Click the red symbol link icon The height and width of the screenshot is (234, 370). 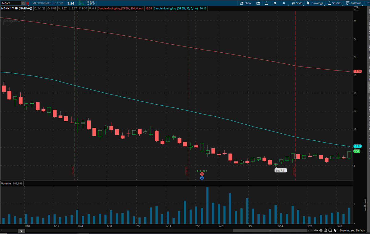click(27, 3)
